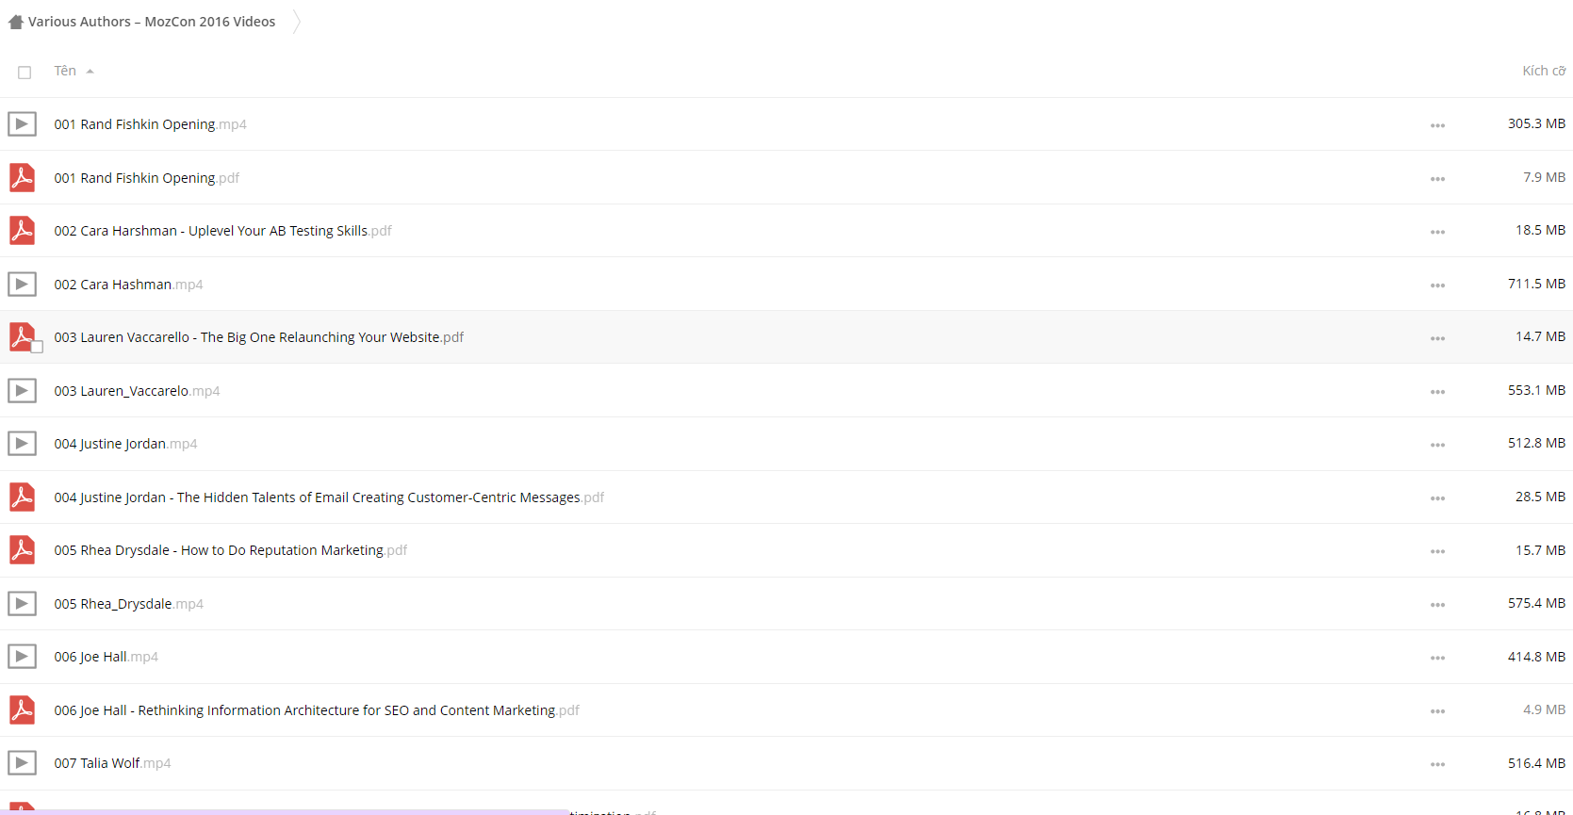Open 003 Lauren Vaccarello The Big One PDF
Viewport: 1573px width, 815px height.
click(258, 337)
